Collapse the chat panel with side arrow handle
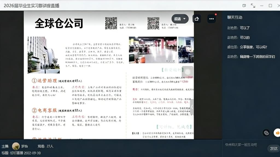Screen dimensions: 280x157 point(192,107)
